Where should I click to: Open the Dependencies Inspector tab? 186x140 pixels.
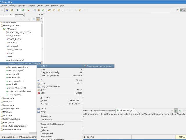point(104,111)
